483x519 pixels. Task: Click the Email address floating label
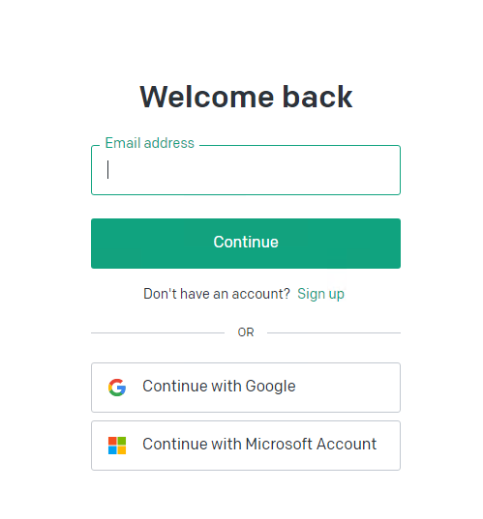click(149, 143)
